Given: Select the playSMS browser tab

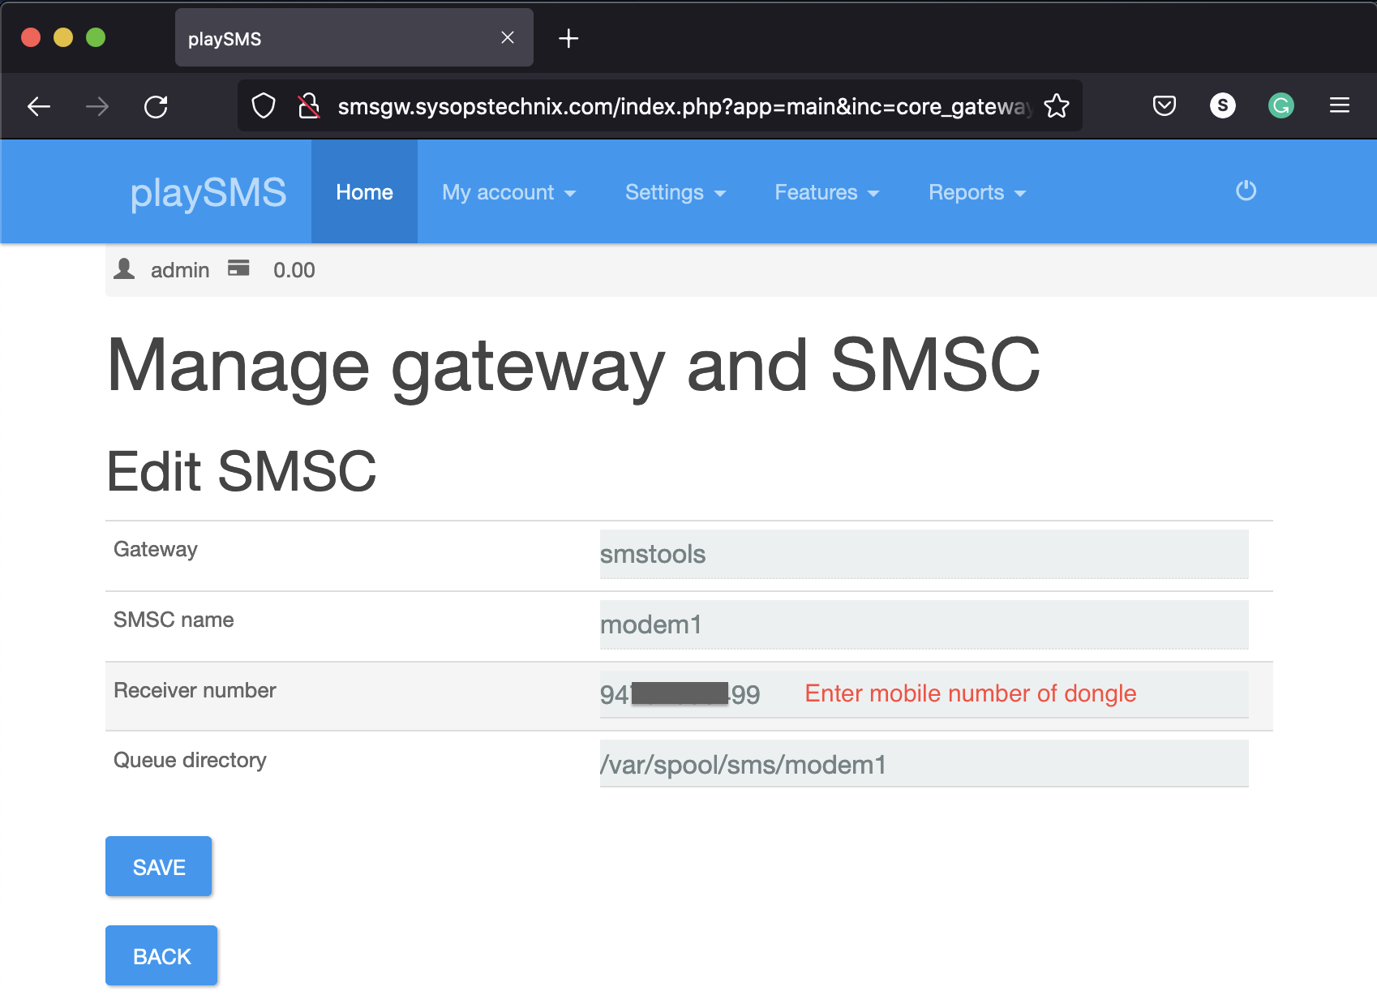Looking at the screenshot, I should (354, 38).
